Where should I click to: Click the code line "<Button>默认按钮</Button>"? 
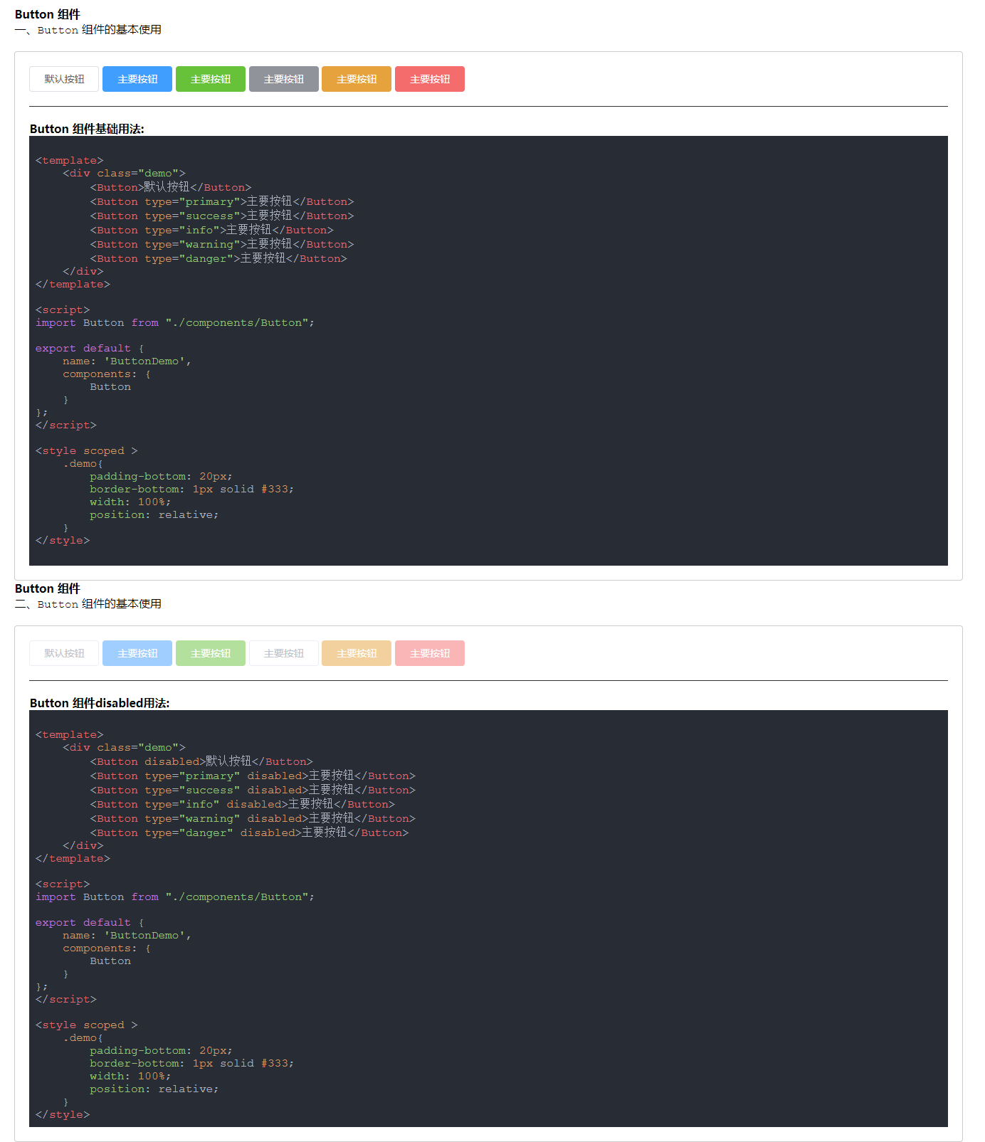coord(171,187)
